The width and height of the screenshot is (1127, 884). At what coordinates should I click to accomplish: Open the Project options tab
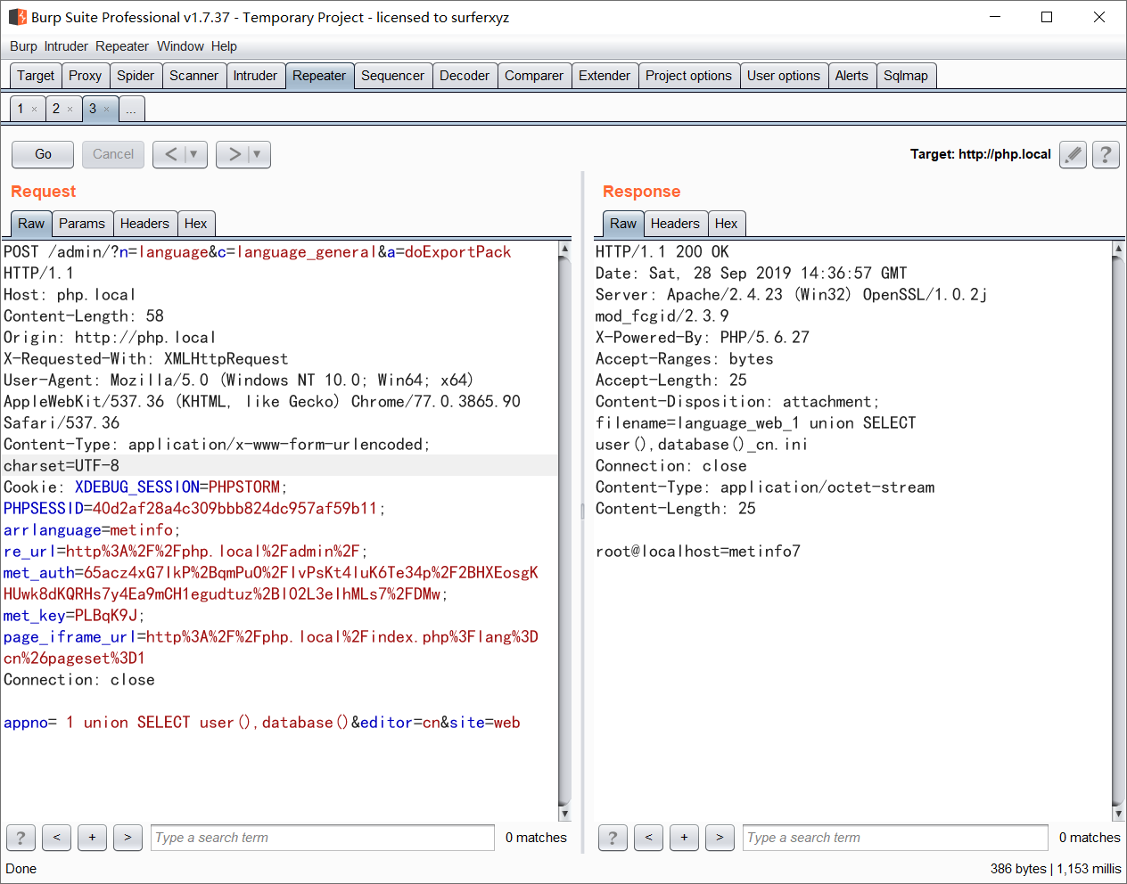[688, 76]
